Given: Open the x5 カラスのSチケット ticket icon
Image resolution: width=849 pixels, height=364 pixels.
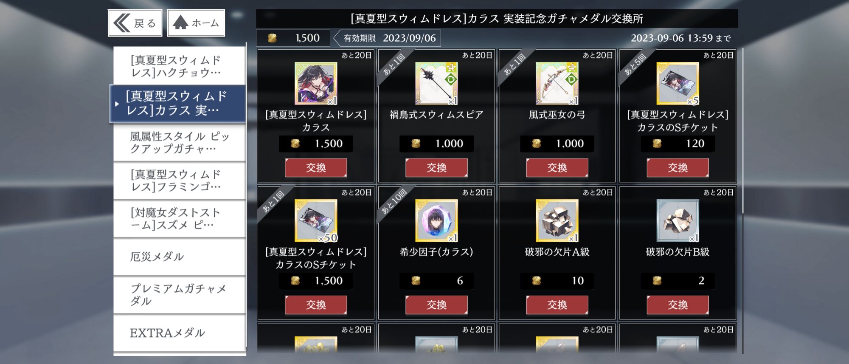Looking at the screenshot, I should click(678, 84).
